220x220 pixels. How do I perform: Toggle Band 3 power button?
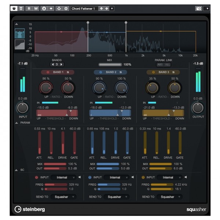pyautogui.click(x=153, y=72)
